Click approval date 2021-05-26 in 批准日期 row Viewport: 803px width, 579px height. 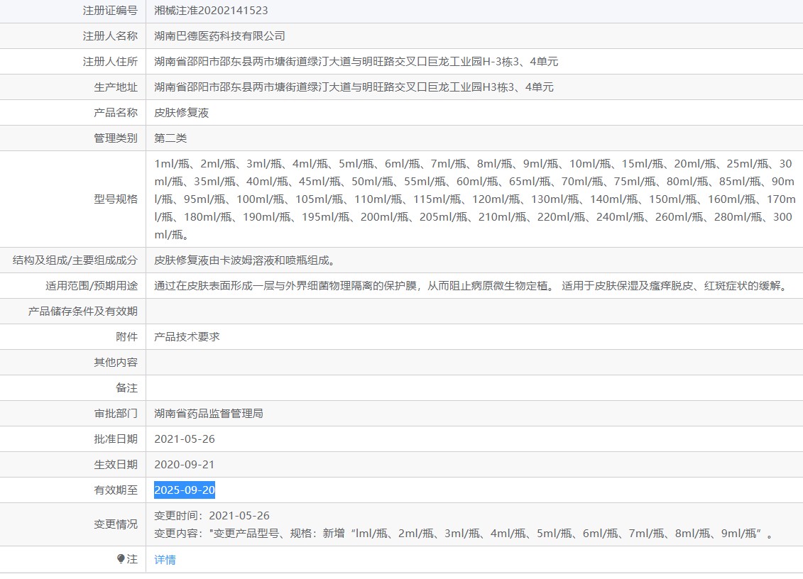(185, 439)
